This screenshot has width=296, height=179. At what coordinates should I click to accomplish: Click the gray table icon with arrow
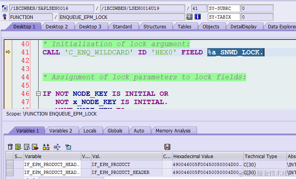click(x=27, y=147)
